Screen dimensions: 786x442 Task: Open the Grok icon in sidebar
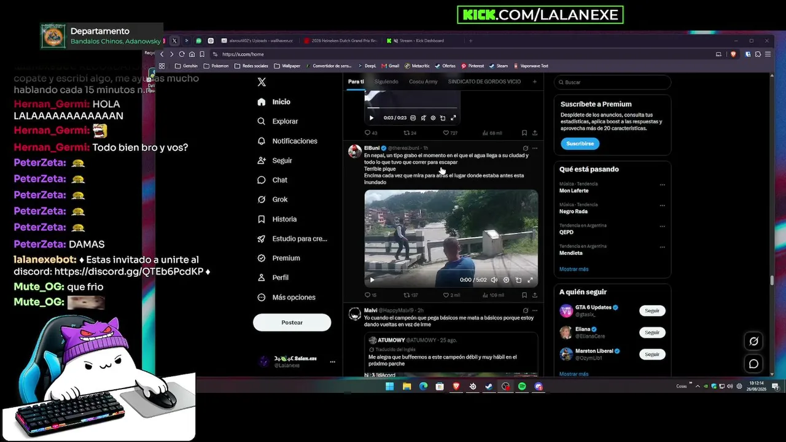pyautogui.click(x=262, y=200)
